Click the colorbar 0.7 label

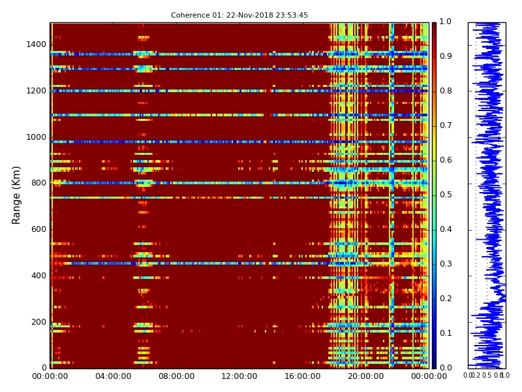tap(446, 125)
